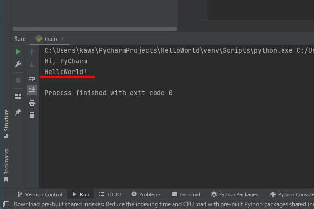Open the Structure tool window
Image resolution: width=314 pixels, height=209 pixels.
click(6, 124)
